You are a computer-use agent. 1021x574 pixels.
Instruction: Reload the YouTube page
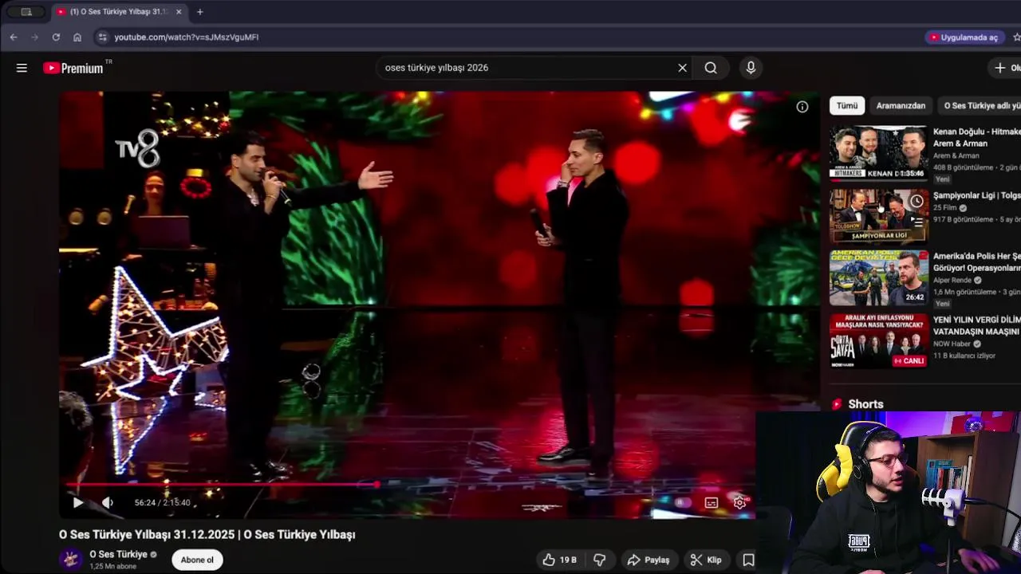[56, 37]
